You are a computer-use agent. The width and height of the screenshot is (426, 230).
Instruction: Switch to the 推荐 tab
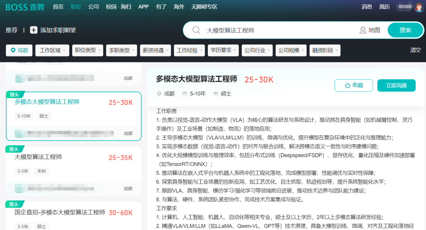click(11, 30)
